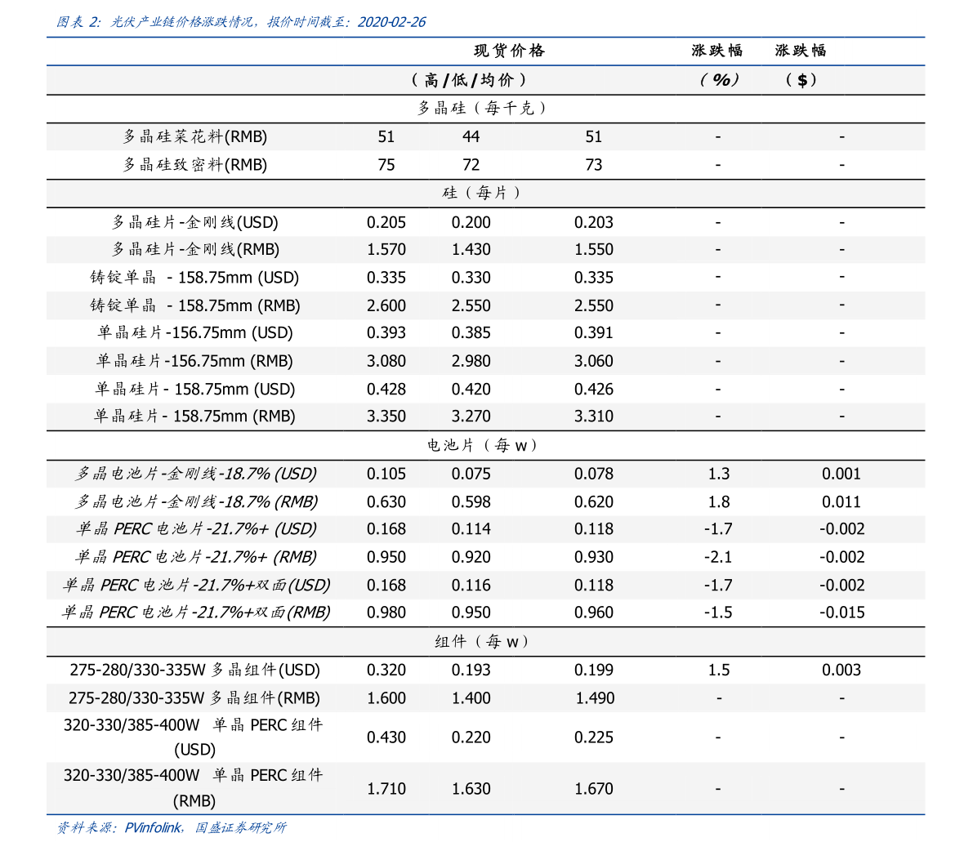This screenshot has height=851, width=973.
Task: Click the 铸锭单晶 - 158.75mm (RMB) label
Action: click(x=195, y=305)
